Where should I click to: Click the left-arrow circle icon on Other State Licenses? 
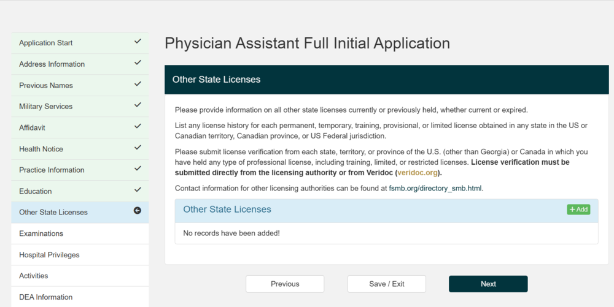pos(138,211)
